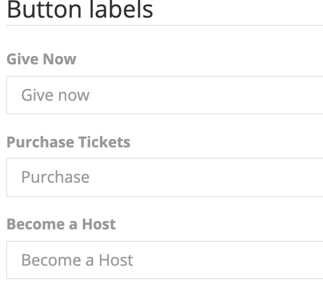Viewport: 323px width, 301px height.
Task: Click the "Button labels" section heading
Action: tap(80, 10)
